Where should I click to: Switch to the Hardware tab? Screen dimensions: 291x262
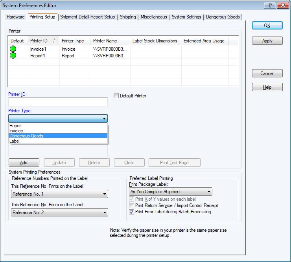(16, 17)
